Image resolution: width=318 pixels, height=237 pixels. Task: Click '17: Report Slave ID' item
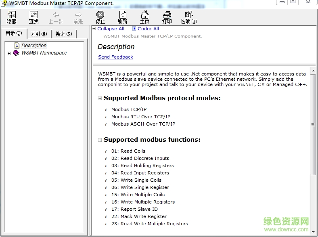pos(134,209)
